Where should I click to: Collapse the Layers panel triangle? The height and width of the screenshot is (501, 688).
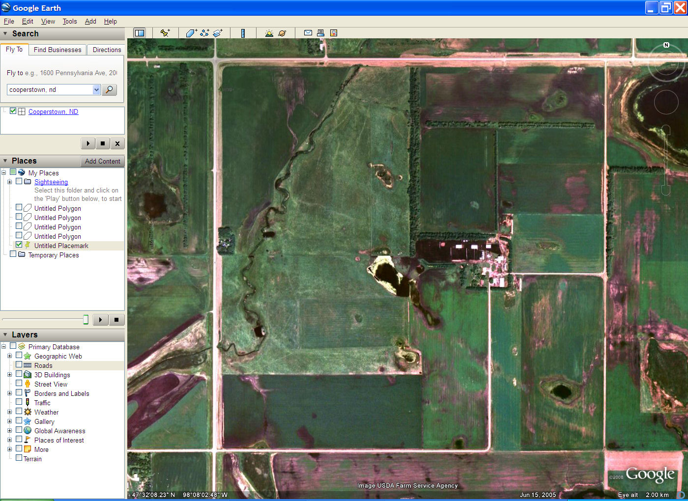[5, 334]
